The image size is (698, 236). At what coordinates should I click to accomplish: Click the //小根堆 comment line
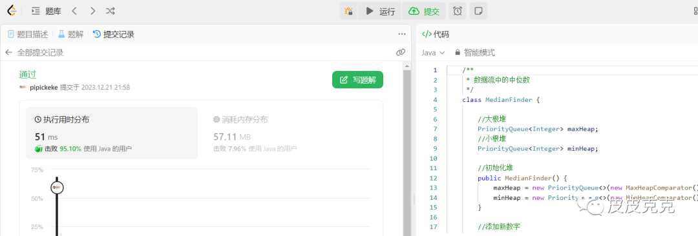491,139
